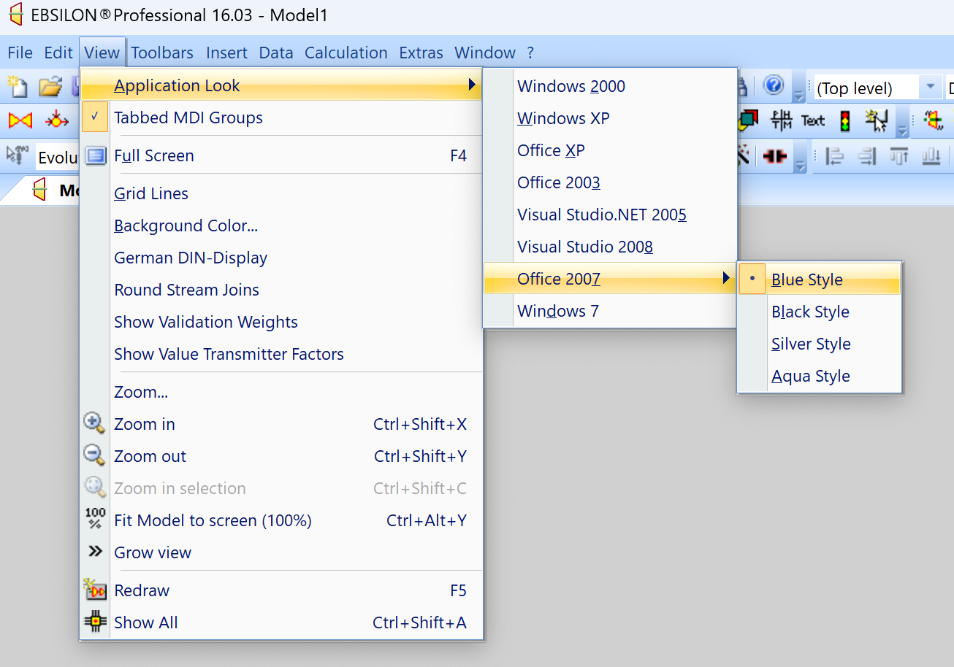This screenshot has height=667, width=954.
Task: Open the Insert menu
Action: click(x=226, y=53)
